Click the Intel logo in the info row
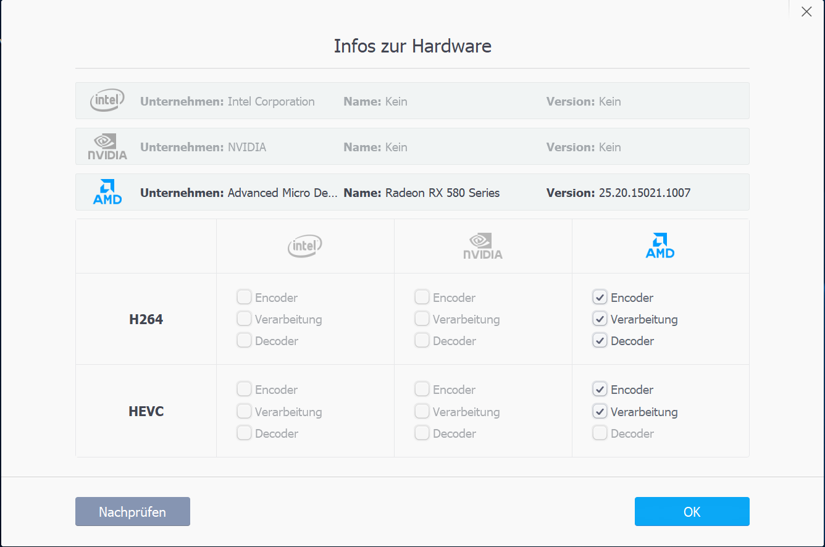Screen dimensions: 825x547 point(107,101)
